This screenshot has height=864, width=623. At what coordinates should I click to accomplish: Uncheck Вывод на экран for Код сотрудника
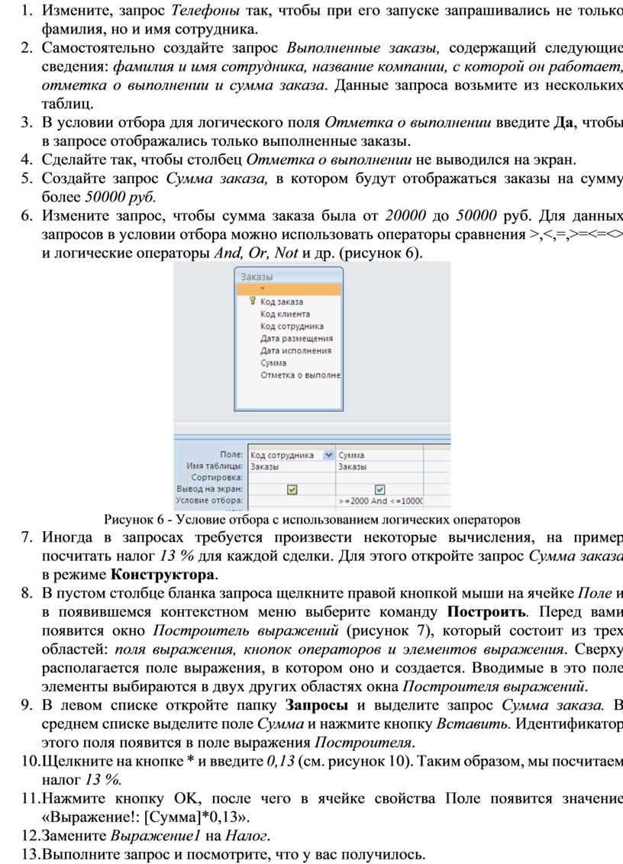tap(292, 489)
